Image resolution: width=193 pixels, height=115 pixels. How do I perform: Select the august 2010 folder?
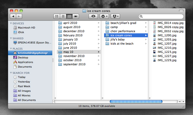coord(79,27)
